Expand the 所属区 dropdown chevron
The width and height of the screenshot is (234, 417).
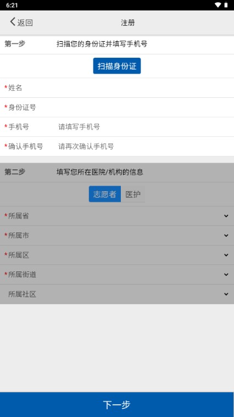[226, 255]
